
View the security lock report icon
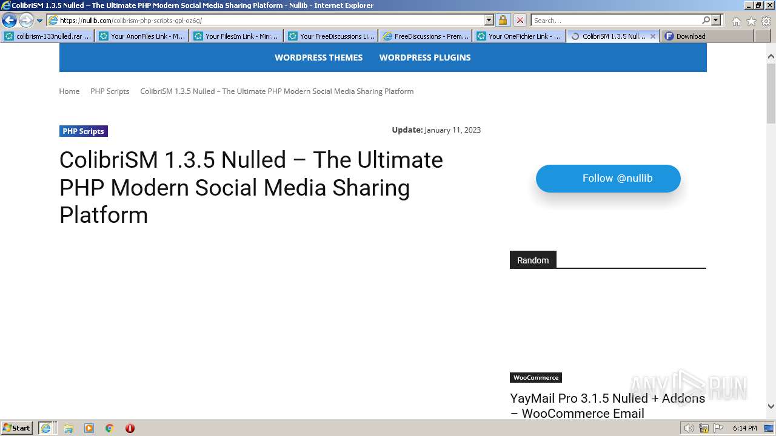point(503,21)
